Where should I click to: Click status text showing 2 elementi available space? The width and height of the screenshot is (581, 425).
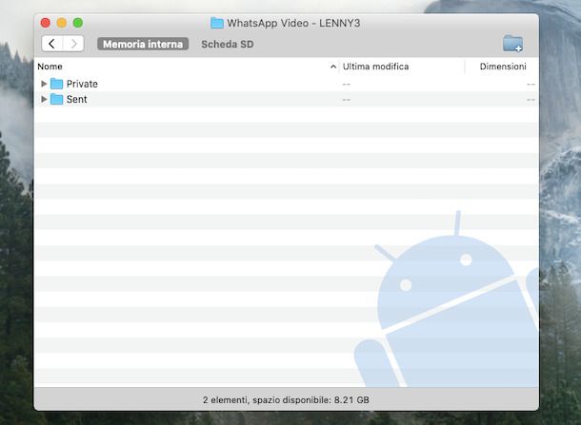286,400
